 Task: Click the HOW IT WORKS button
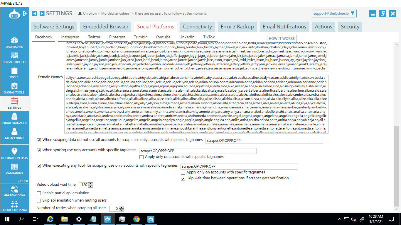tap(282, 39)
